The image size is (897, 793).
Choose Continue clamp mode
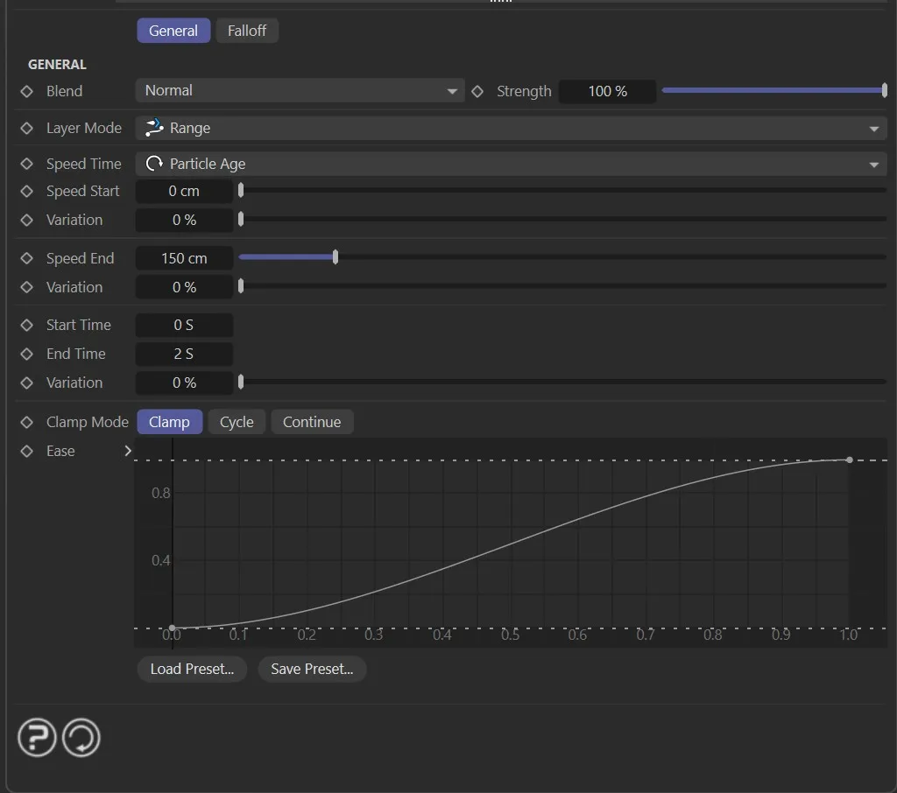[311, 422]
